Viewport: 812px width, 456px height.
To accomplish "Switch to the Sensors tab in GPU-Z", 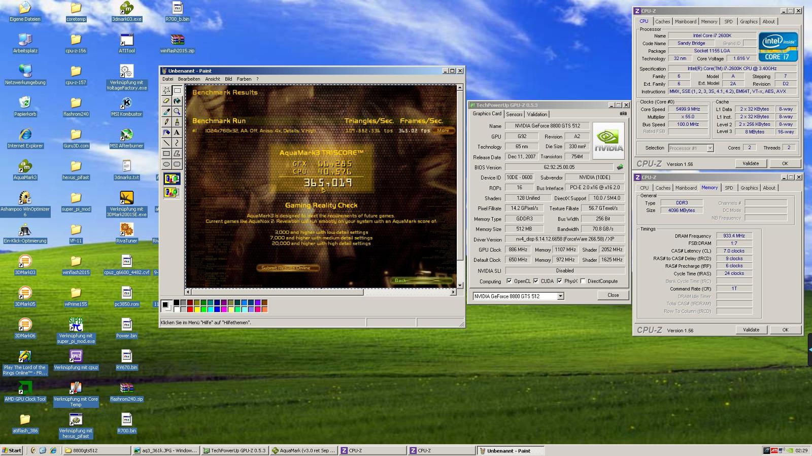I will pos(514,114).
